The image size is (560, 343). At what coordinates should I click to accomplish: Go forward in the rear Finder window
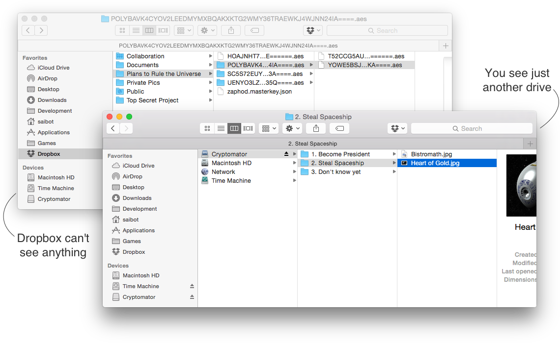pyautogui.click(x=41, y=30)
